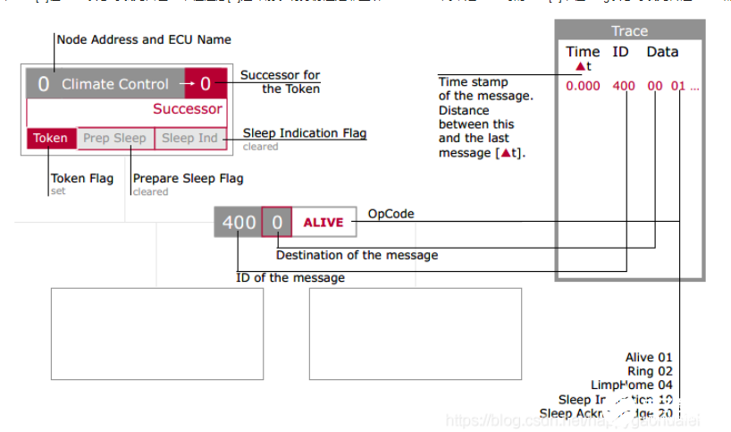
Task: Click the left empty rectangle box
Action: [156, 335]
